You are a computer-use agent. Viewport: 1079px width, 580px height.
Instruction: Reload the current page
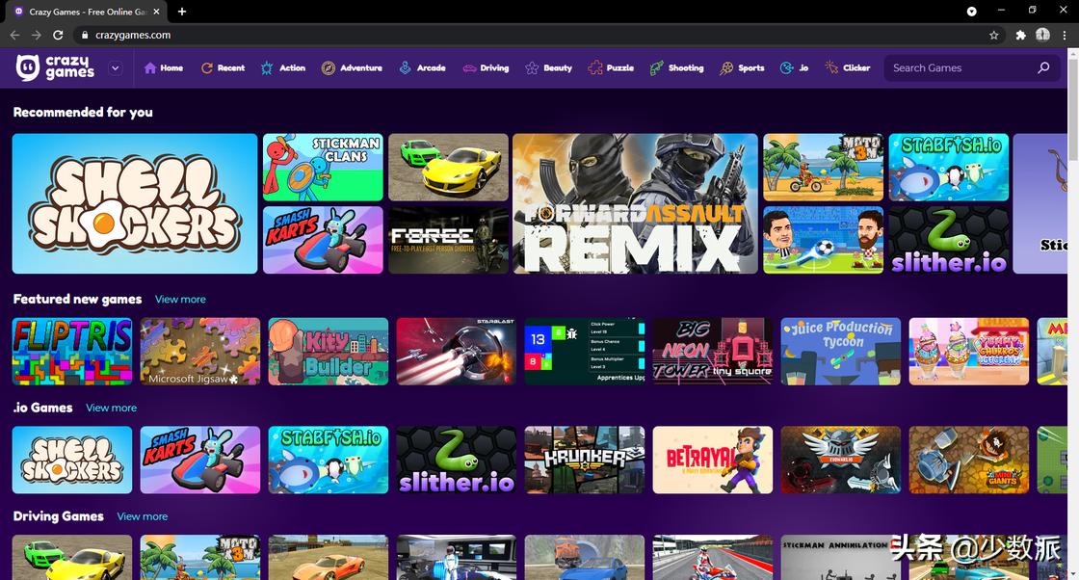click(x=58, y=35)
